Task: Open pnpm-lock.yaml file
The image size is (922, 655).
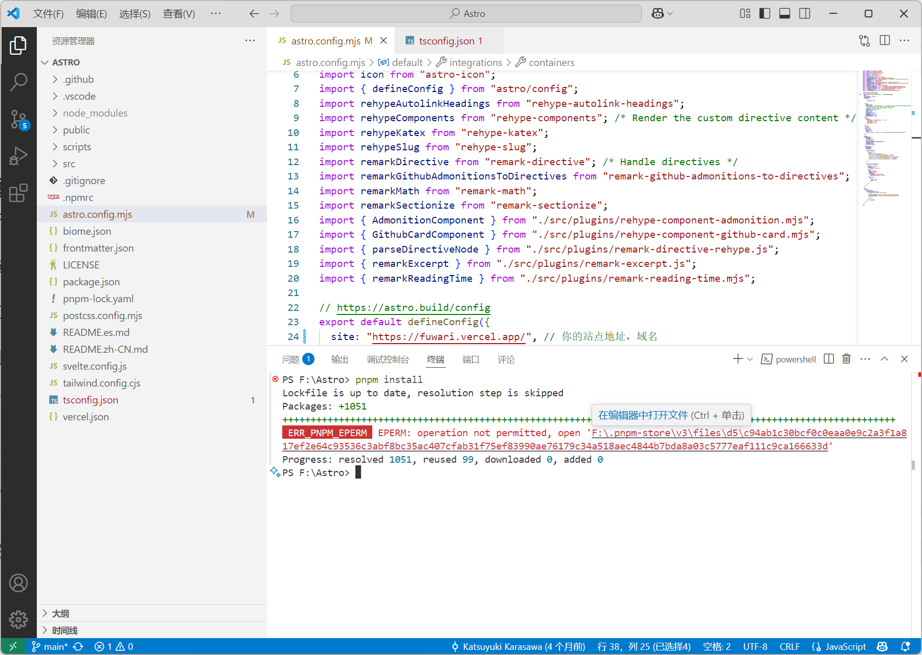Action: pos(152,299)
